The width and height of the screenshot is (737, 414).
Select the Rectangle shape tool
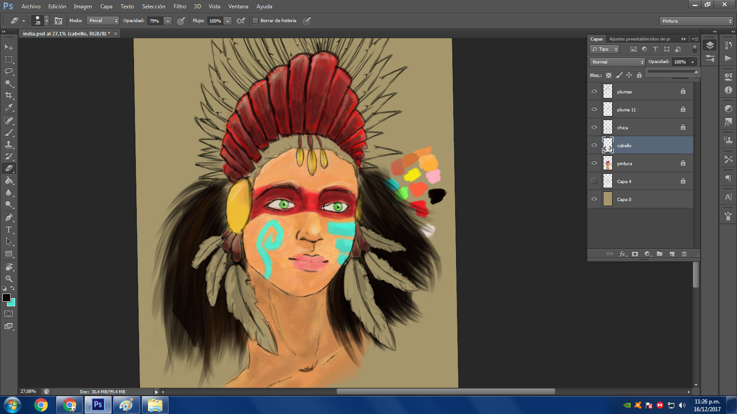click(x=9, y=254)
